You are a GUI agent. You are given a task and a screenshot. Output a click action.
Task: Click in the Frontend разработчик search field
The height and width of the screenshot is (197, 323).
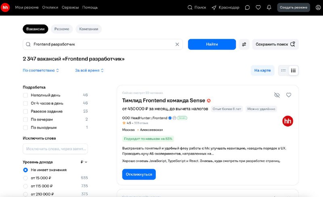[103, 44]
